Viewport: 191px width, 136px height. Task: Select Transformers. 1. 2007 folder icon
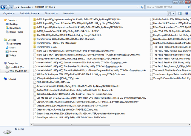(x=35, y=47)
